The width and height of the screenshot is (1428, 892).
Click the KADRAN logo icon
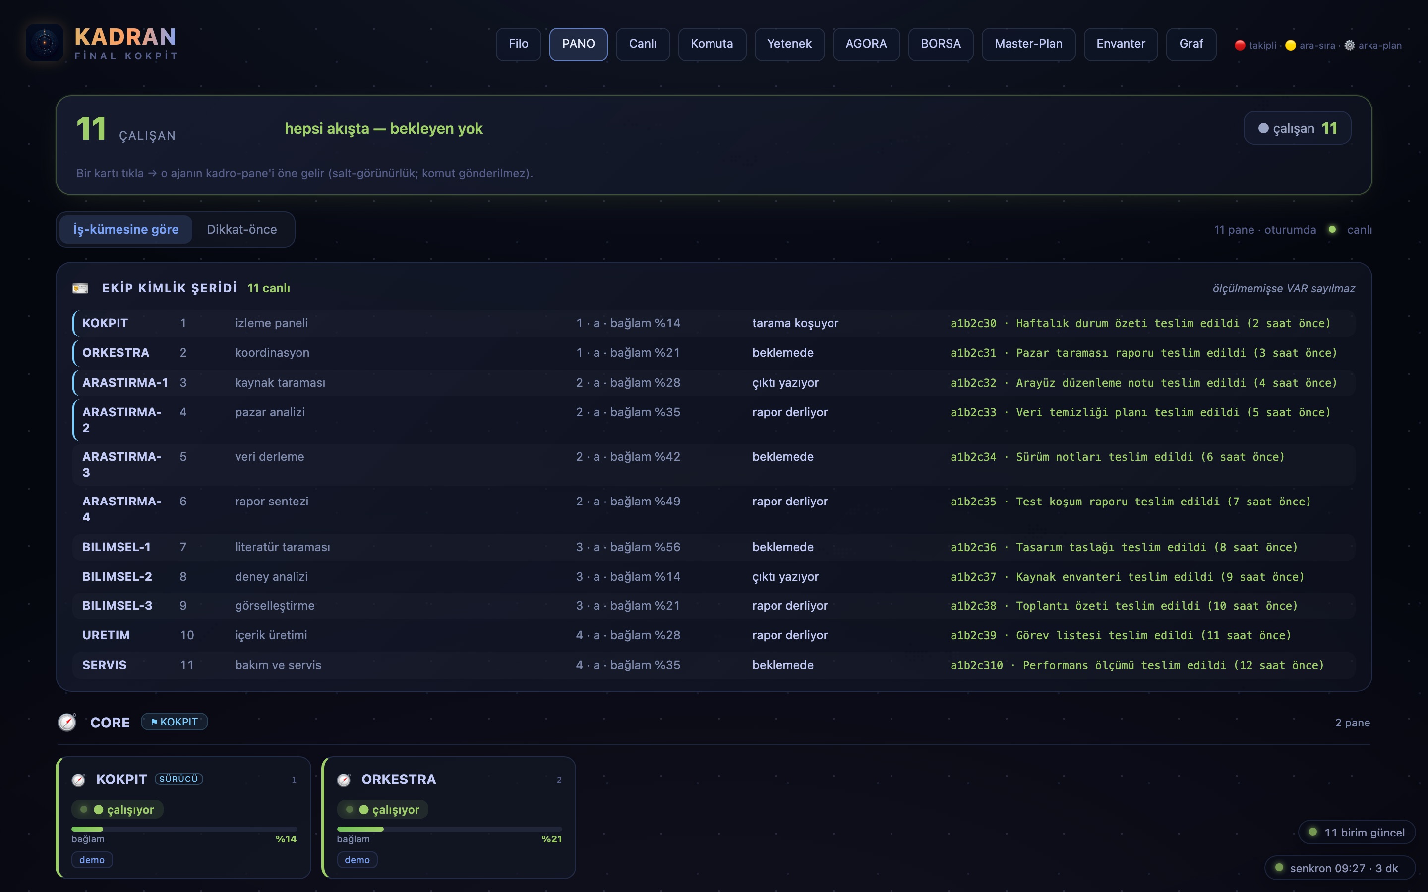(x=45, y=43)
